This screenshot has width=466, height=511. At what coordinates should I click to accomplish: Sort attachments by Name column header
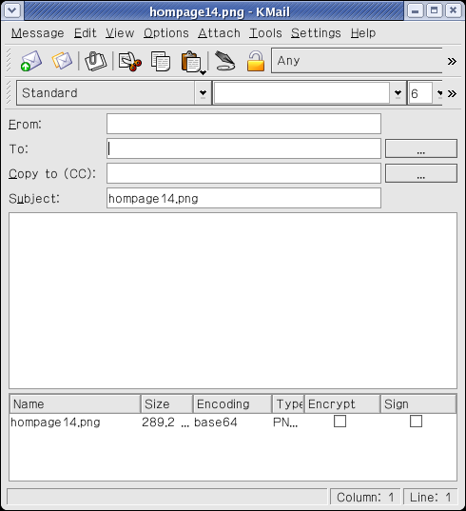pyautogui.click(x=75, y=404)
